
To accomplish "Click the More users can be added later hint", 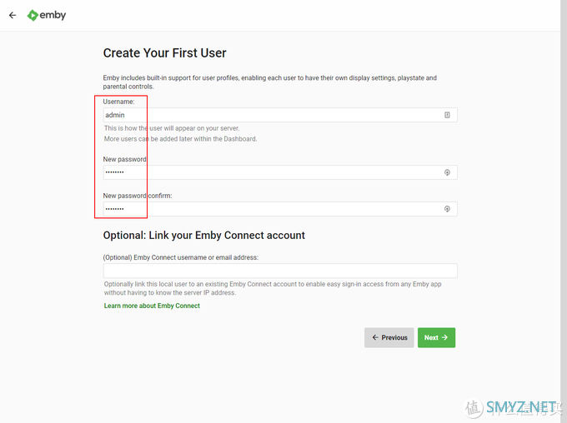I will pos(180,139).
